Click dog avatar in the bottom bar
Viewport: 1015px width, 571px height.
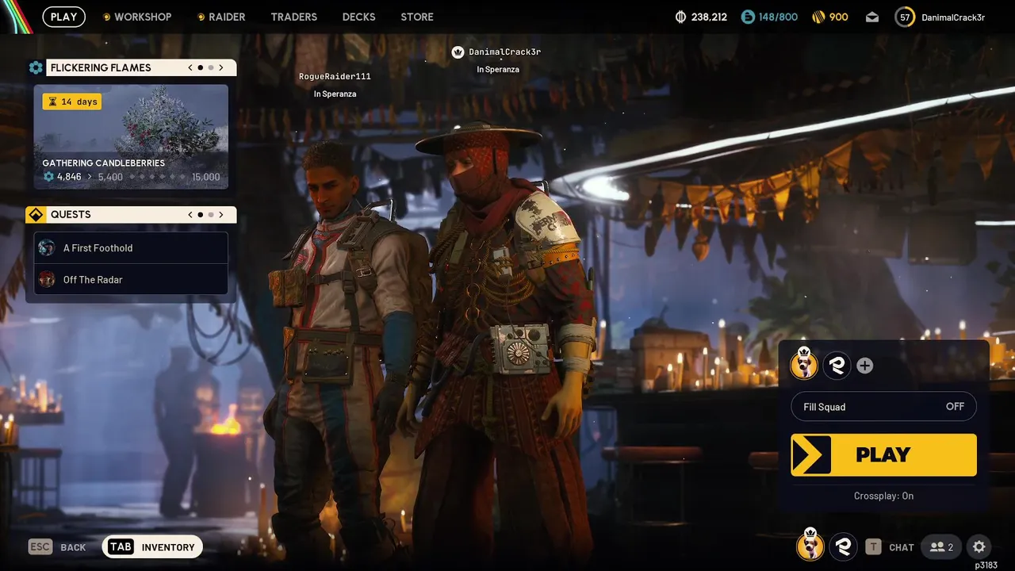click(810, 546)
